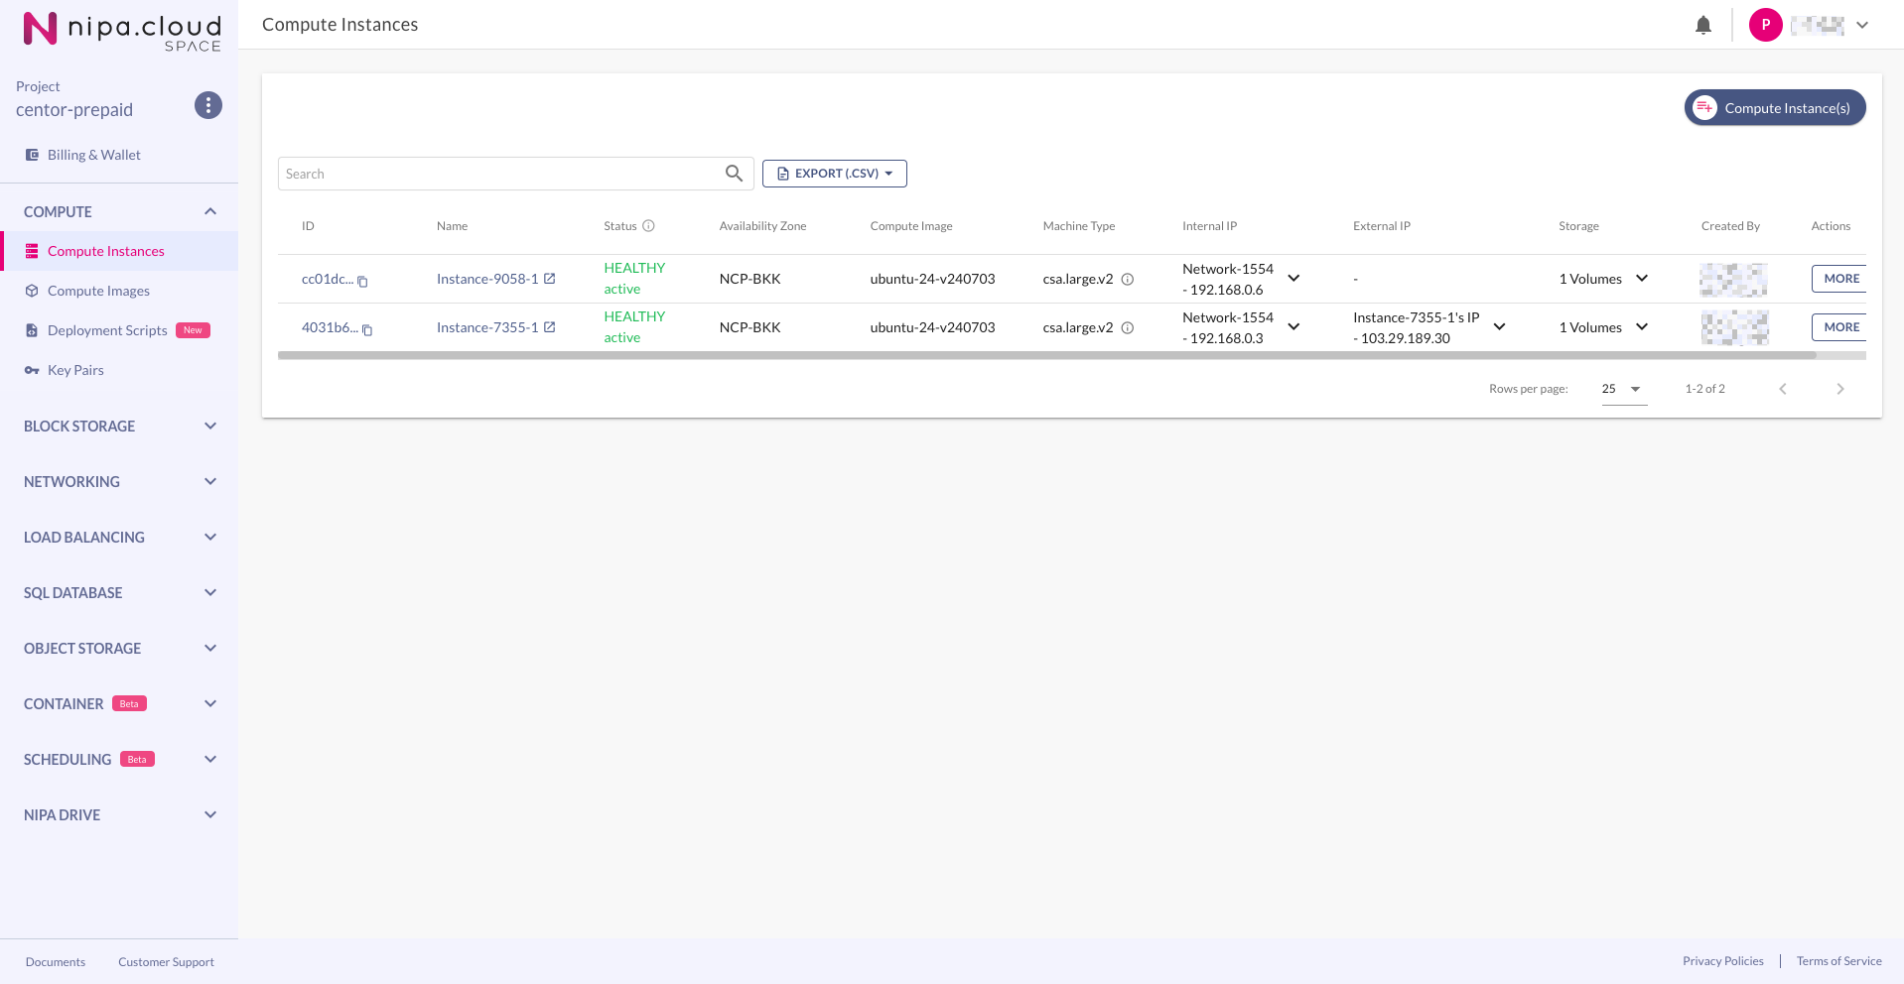Expand External IP details for Instance-7355-1
Image resolution: width=1904 pixels, height=984 pixels.
(1499, 327)
